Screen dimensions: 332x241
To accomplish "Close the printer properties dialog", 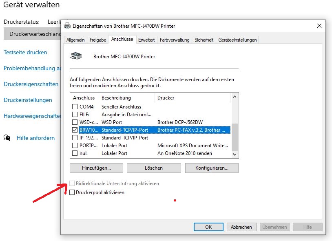I will [319, 26].
